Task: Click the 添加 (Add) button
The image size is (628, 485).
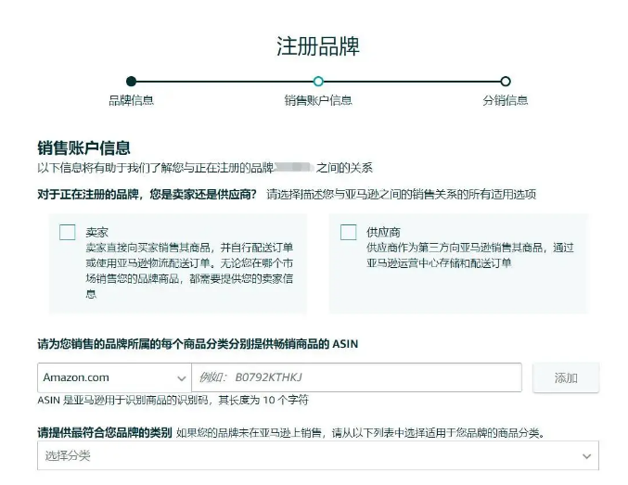Action: click(566, 377)
